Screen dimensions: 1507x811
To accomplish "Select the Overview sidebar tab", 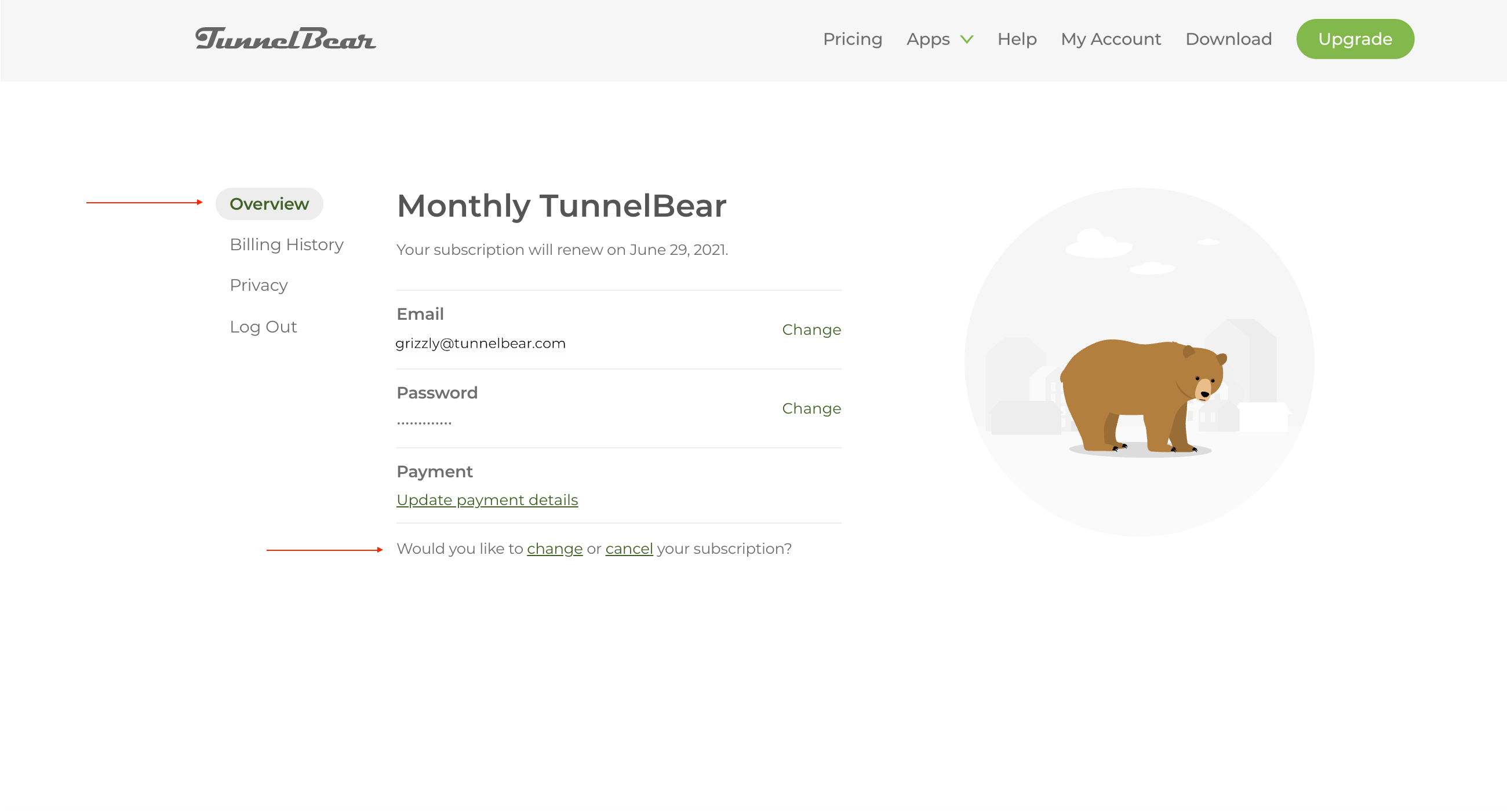I will [269, 204].
